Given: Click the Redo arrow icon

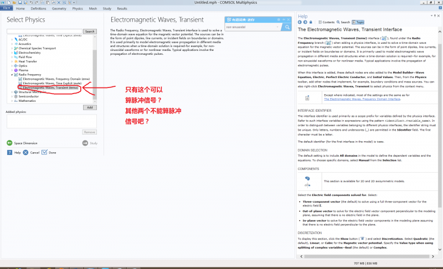Looking at the screenshot, I should pos(37,2).
